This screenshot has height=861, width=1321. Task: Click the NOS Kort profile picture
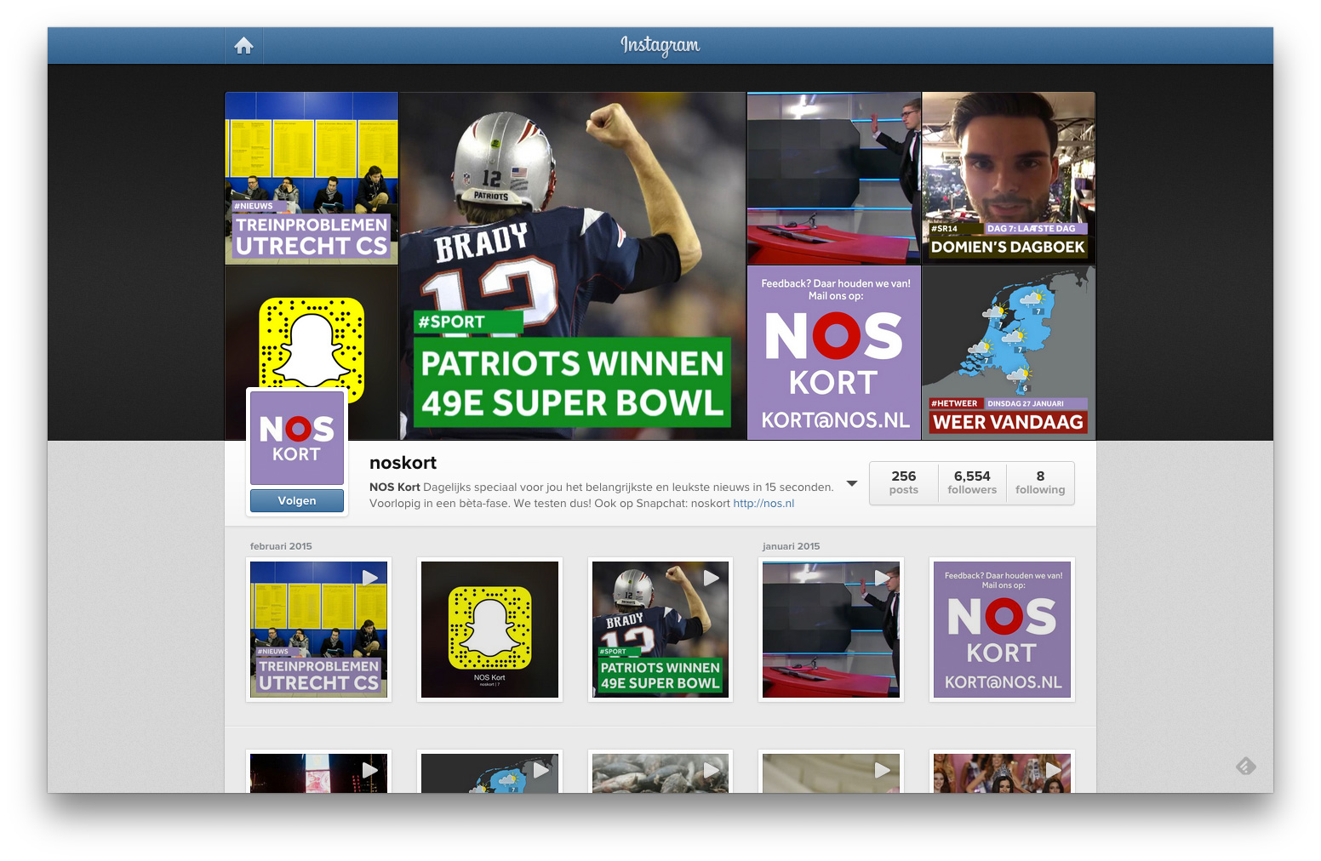296,437
